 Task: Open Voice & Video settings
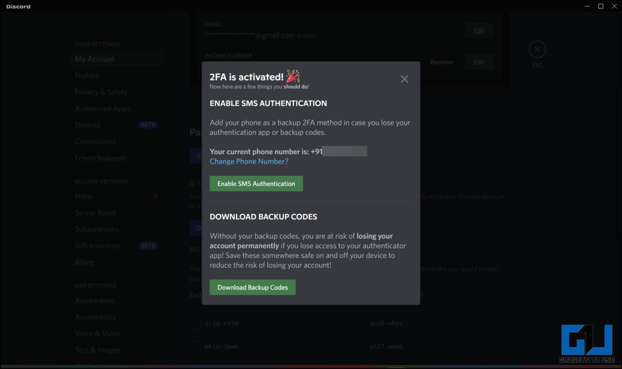[x=98, y=333]
